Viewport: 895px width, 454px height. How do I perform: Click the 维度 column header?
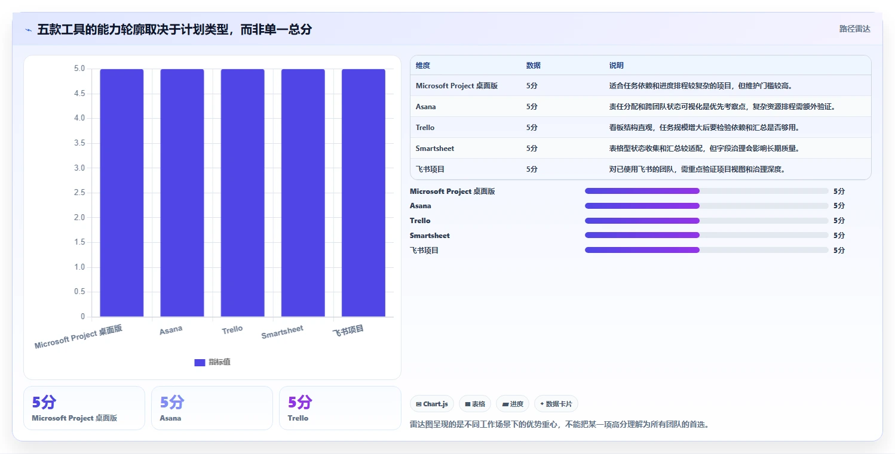point(423,65)
